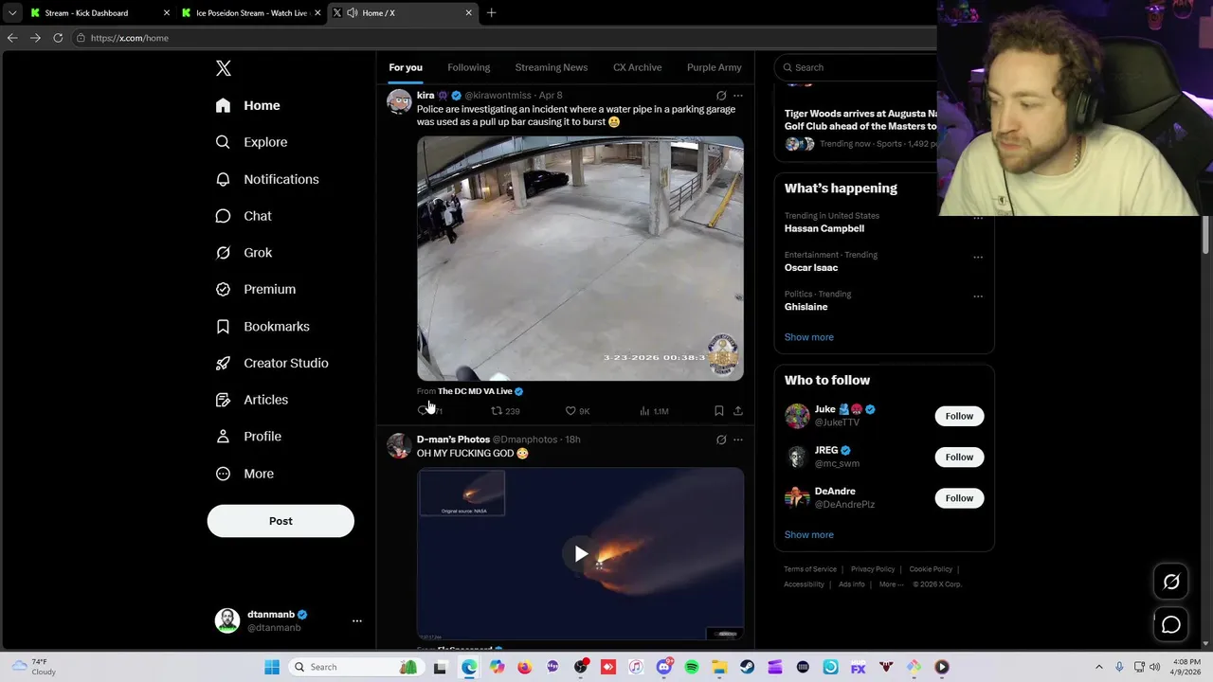Click the X search field
This screenshot has width=1213, height=682.
click(858, 67)
